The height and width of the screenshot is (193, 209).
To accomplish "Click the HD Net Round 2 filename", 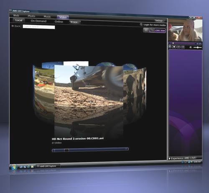I will (78, 138).
